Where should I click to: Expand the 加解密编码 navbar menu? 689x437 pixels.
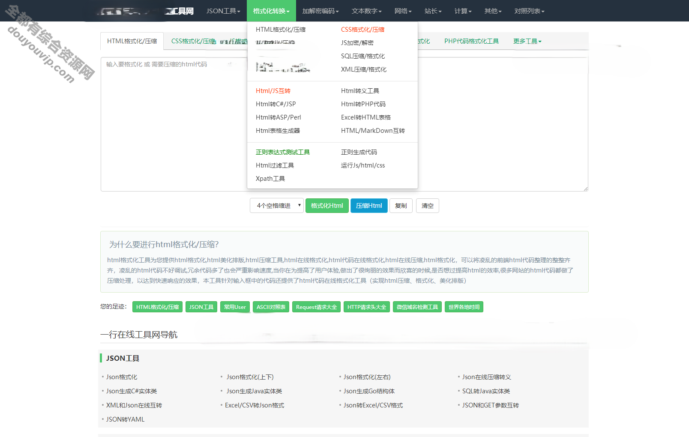(321, 11)
